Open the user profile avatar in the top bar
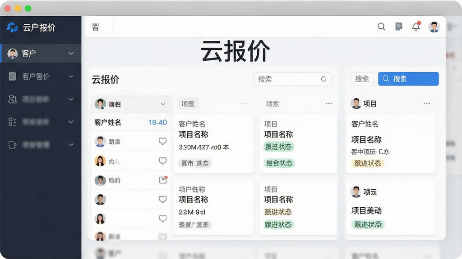The width and height of the screenshot is (462, 259). [434, 27]
